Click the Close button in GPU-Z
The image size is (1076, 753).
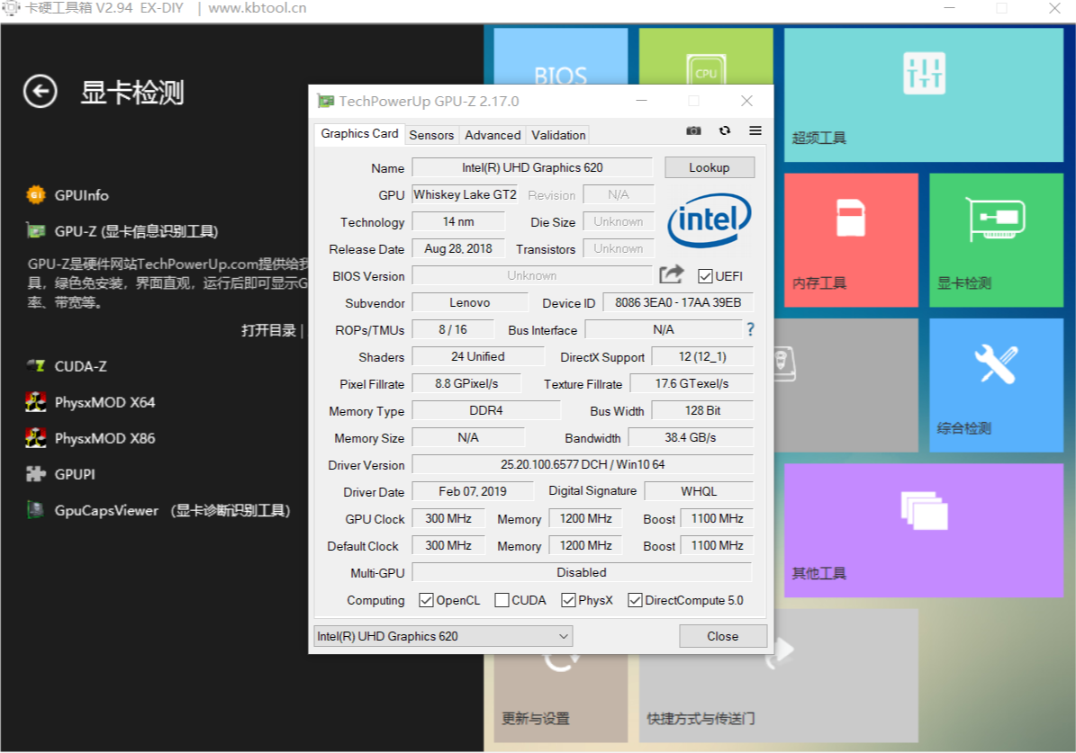(723, 636)
